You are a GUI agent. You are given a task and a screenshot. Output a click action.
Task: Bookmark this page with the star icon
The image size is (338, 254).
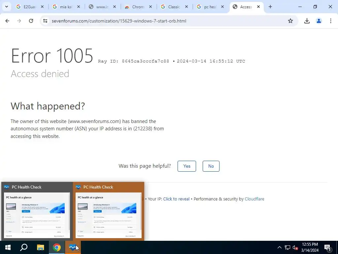point(290,21)
